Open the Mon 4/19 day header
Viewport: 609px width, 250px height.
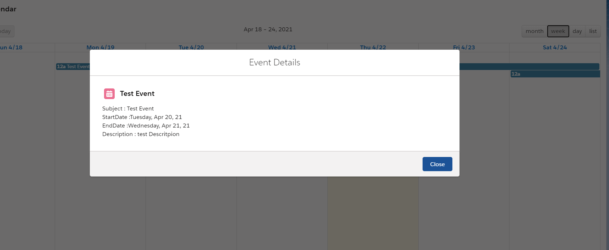pyautogui.click(x=100, y=47)
